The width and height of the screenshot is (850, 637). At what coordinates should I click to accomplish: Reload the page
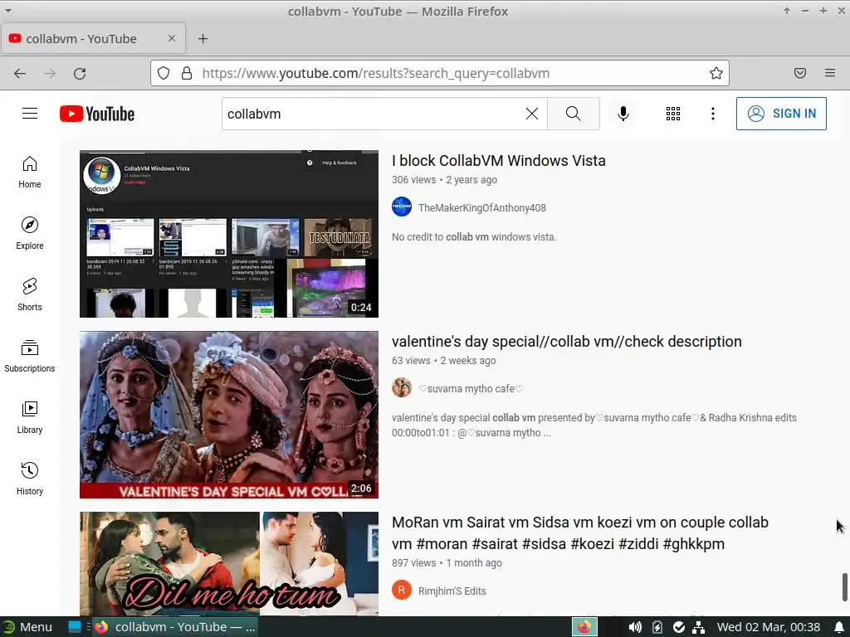click(80, 73)
